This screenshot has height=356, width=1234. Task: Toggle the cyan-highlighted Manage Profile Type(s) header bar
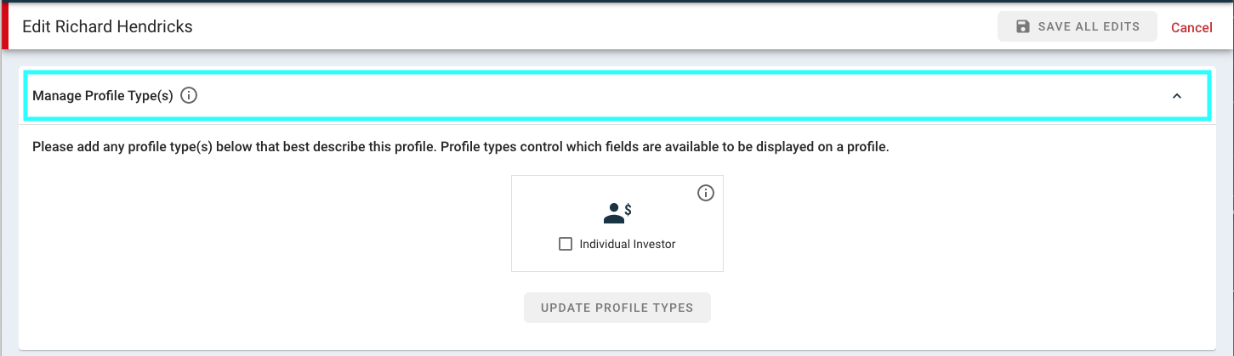click(617, 96)
